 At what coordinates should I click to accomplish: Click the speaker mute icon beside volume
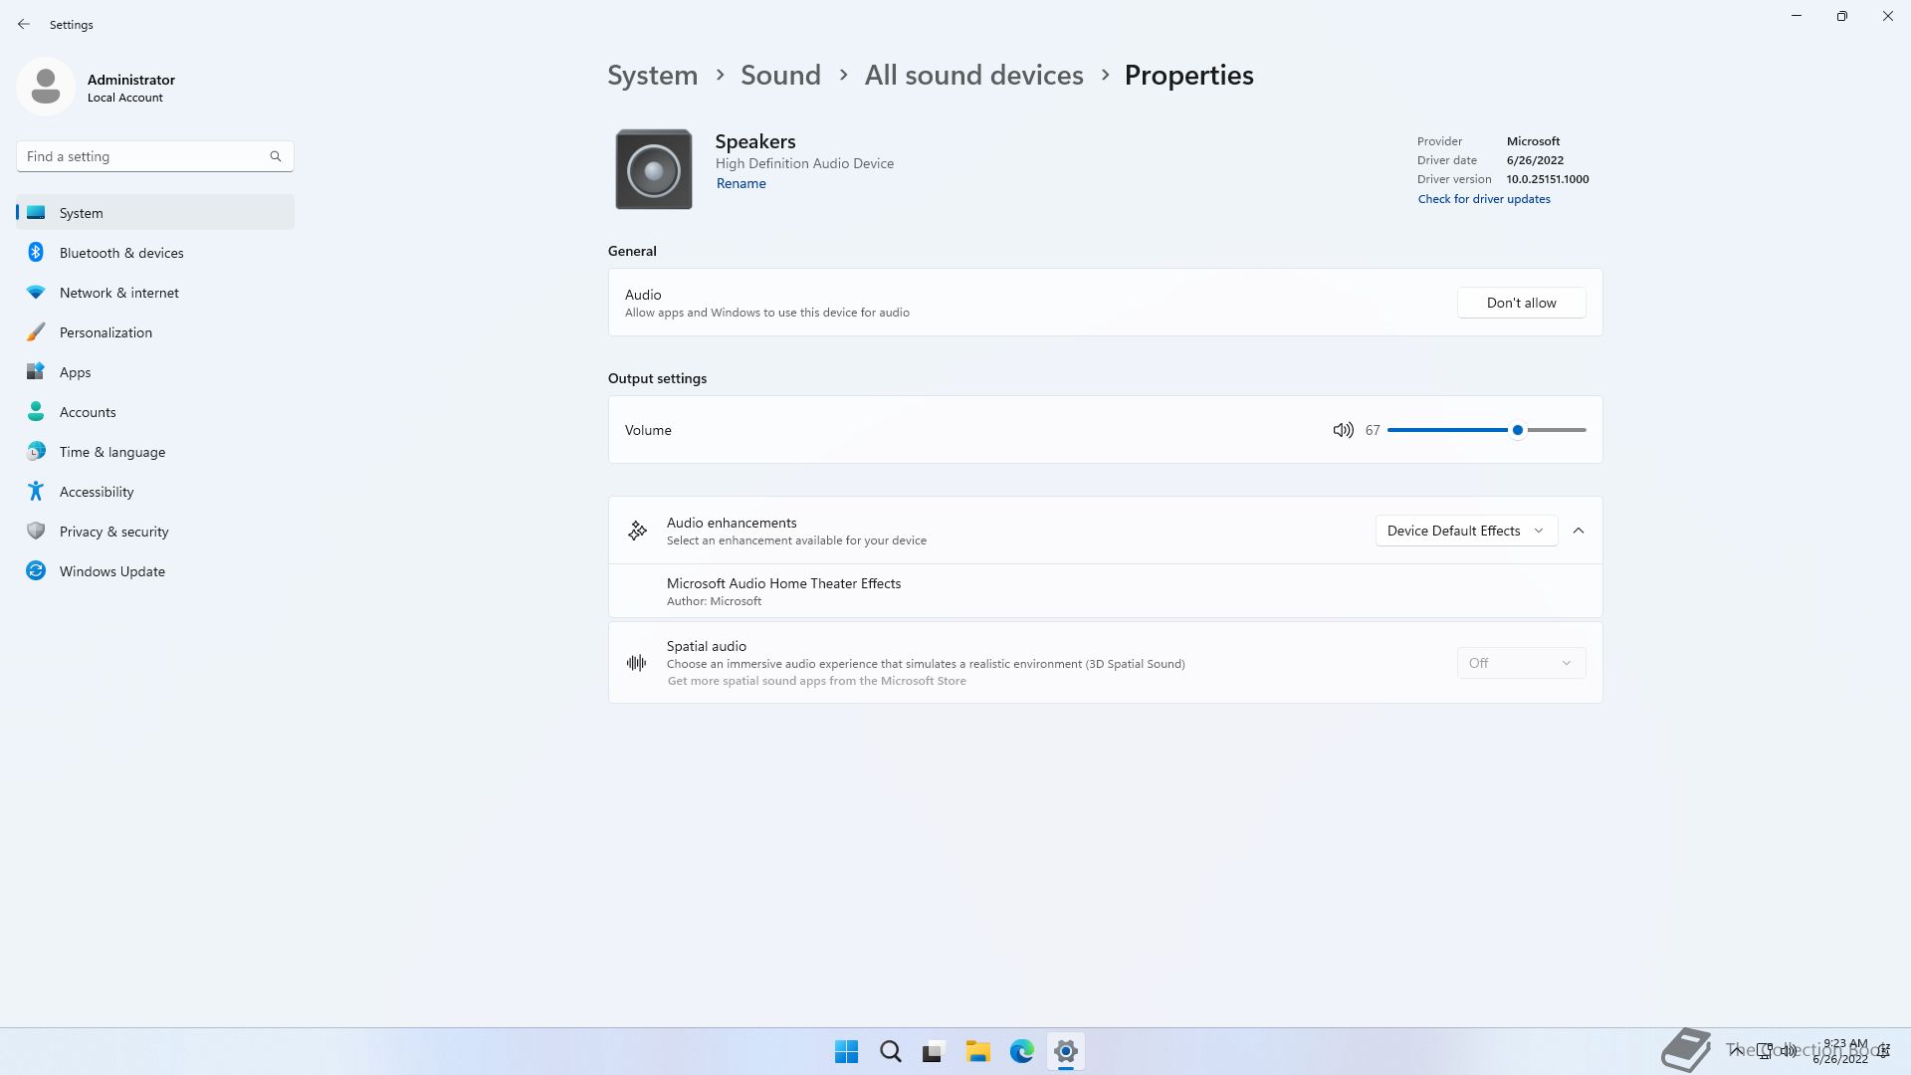coord(1343,430)
